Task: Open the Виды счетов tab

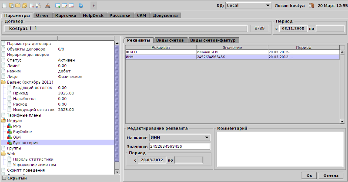Action: click(171, 40)
